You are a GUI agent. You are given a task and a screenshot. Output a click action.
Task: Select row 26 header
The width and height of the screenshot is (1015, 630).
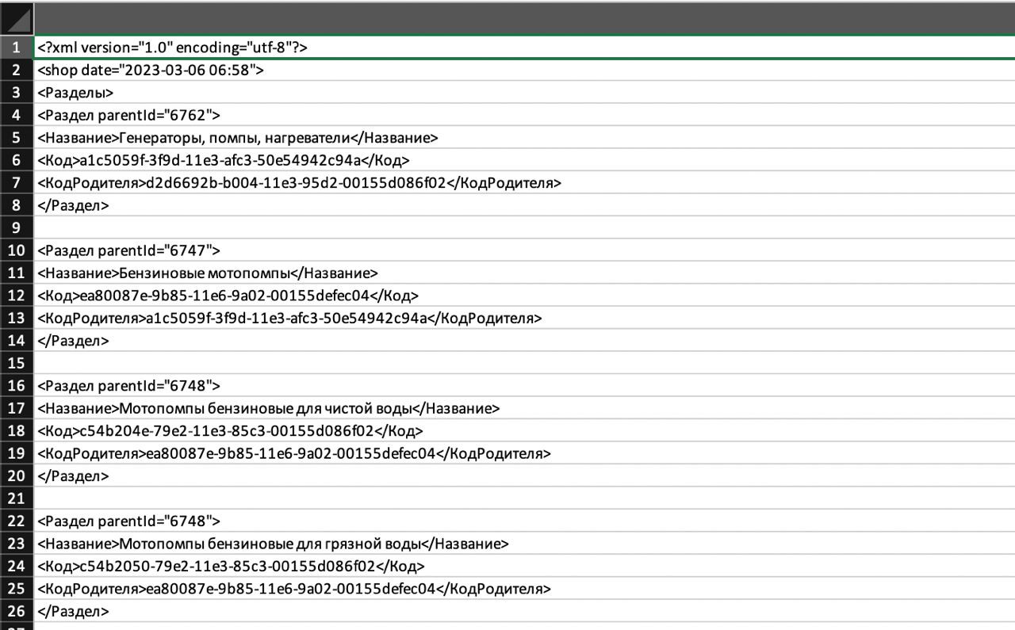[17, 611]
